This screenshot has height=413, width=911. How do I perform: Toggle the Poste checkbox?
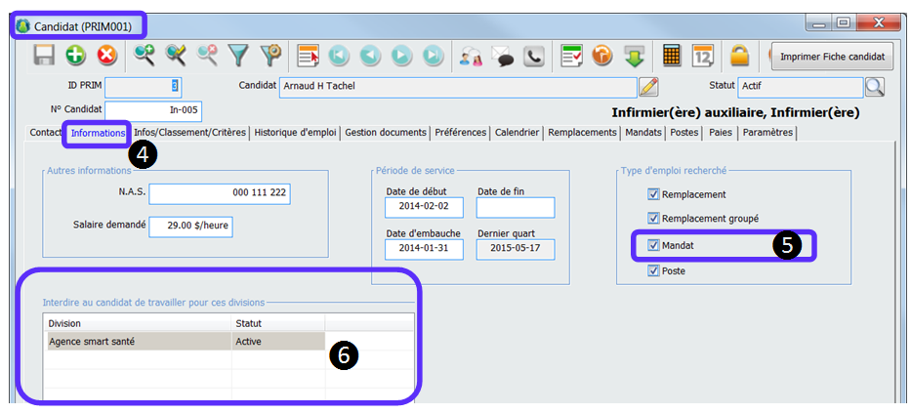click(x=654, y=271)
